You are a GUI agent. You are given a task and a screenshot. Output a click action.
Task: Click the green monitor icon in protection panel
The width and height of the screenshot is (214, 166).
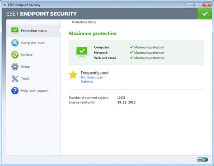82,52
